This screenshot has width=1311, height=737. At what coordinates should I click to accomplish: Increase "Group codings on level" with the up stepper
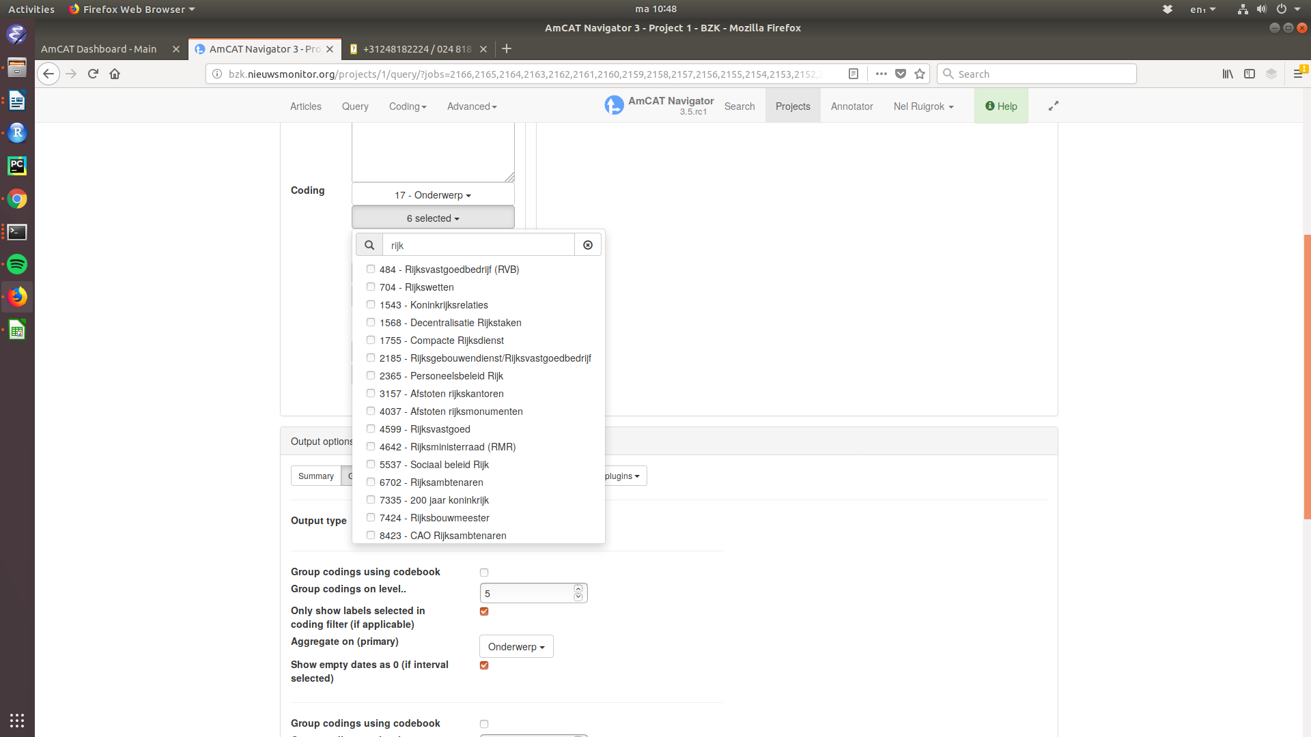(x=578, y=588)
